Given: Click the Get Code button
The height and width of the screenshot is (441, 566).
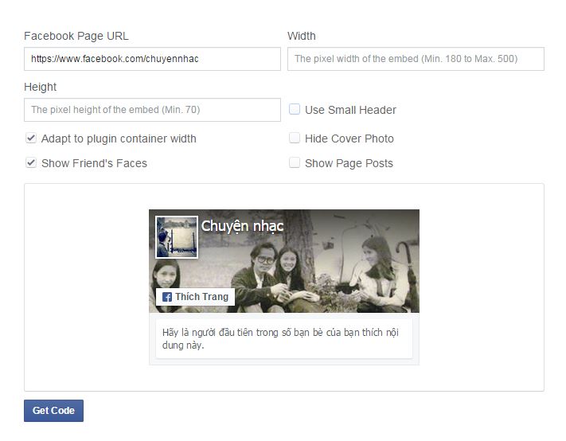Looking at the screenshot, I should tap(54, 411).
